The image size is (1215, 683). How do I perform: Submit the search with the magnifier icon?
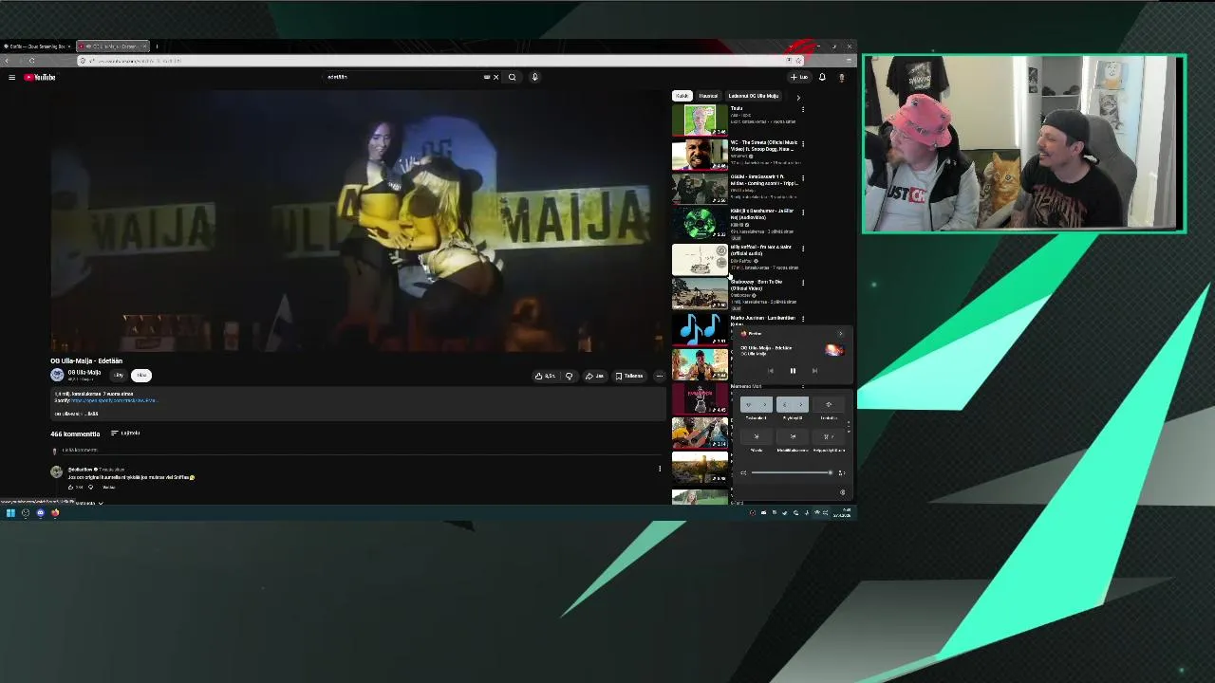click(x=512, y=77)
